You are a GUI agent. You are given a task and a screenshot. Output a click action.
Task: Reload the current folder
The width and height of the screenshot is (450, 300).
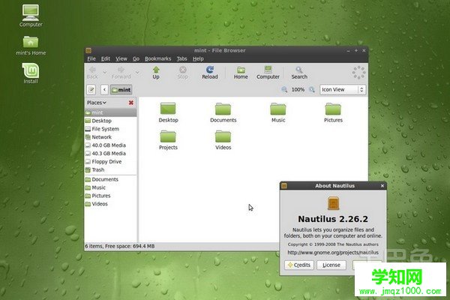(210, 73)
